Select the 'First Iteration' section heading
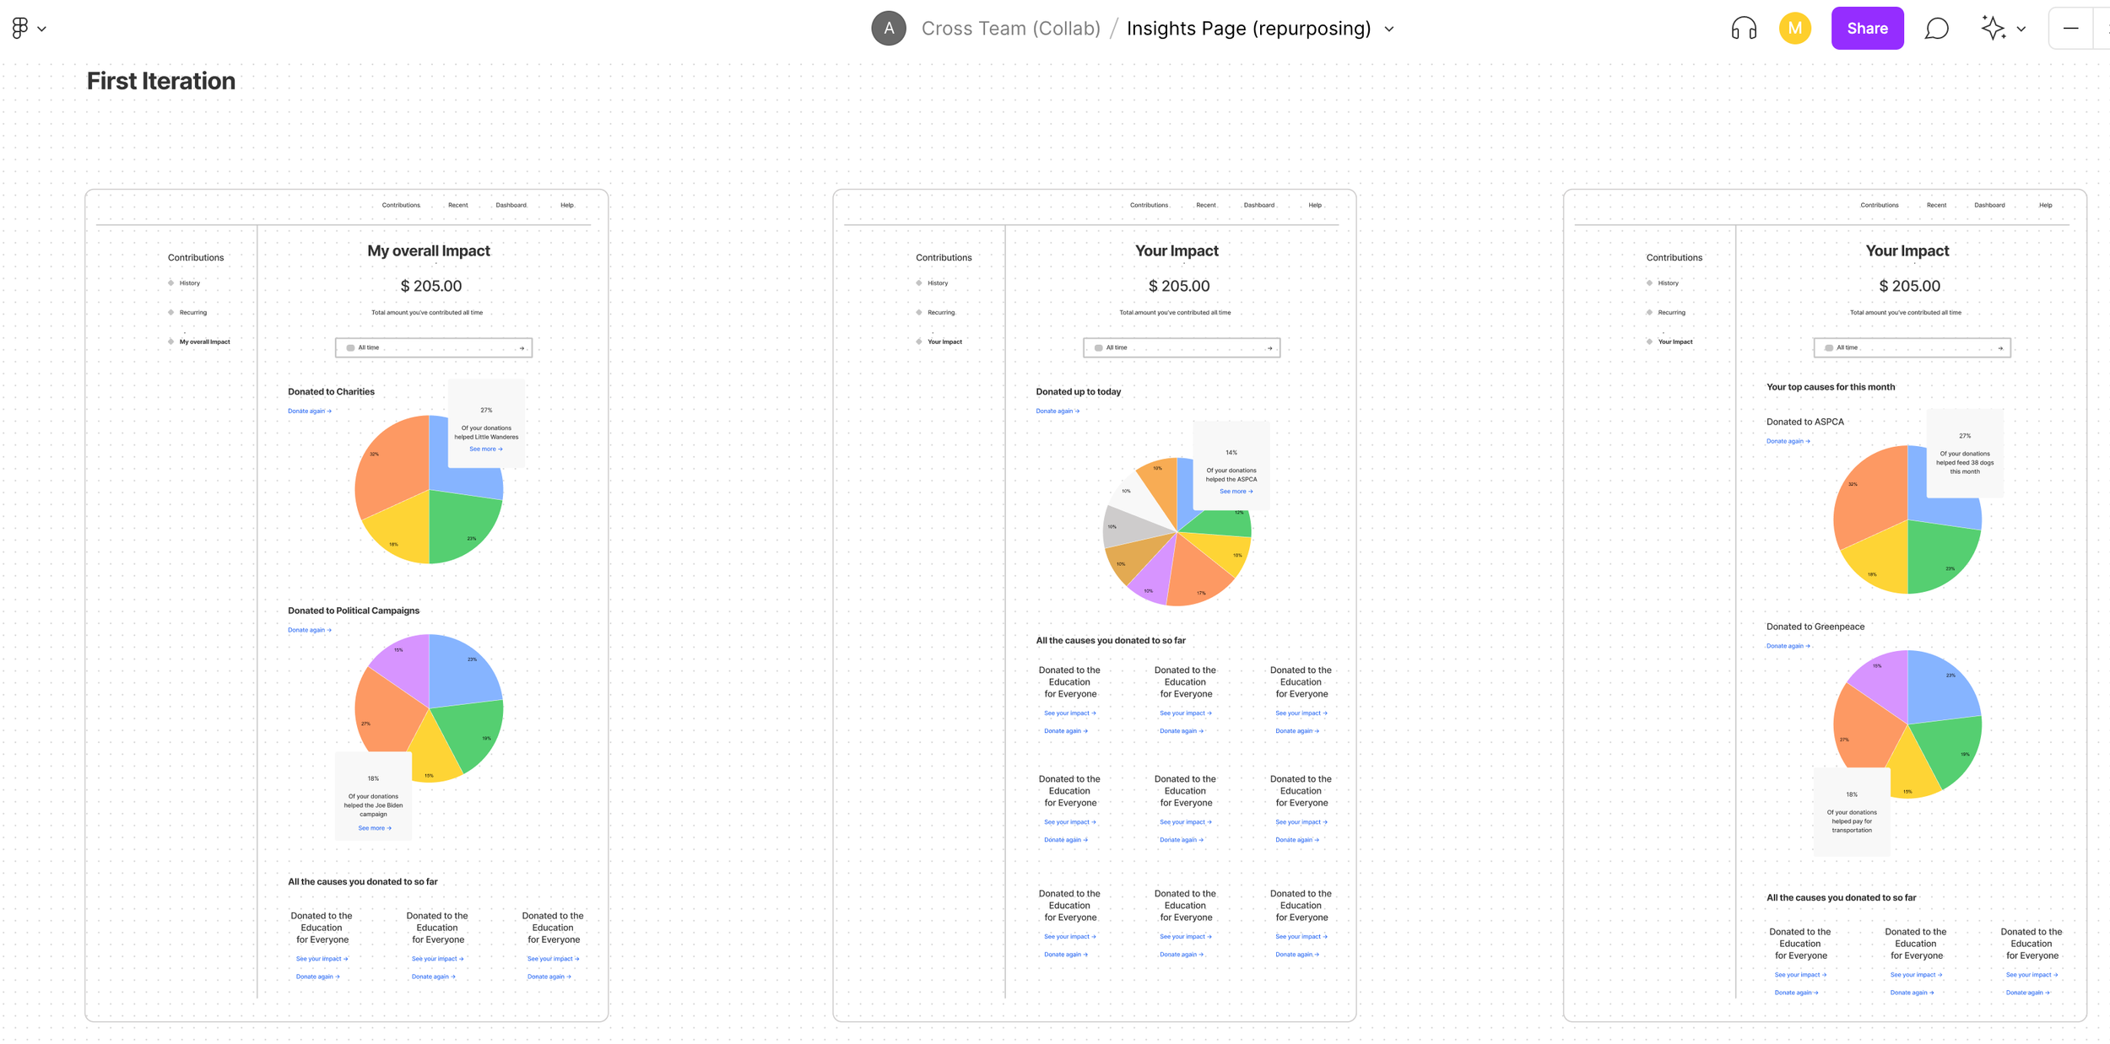The width and height of the screenshot is (2110, 1044). pos(161,81)
